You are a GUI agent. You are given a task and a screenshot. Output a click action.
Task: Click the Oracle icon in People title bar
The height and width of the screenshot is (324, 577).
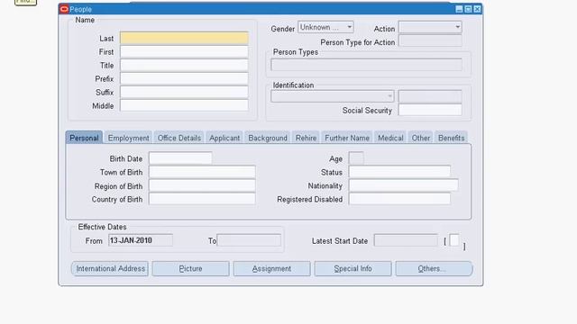pyautogui.click(x=64, y=9)
